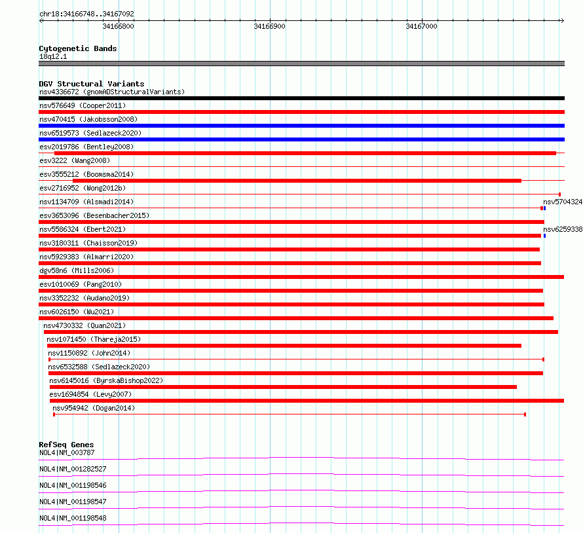This screenshot has height=533, width=583.
Task: Click the thin nsv954942 Dogan2014 line
Action: pos(290,414)
